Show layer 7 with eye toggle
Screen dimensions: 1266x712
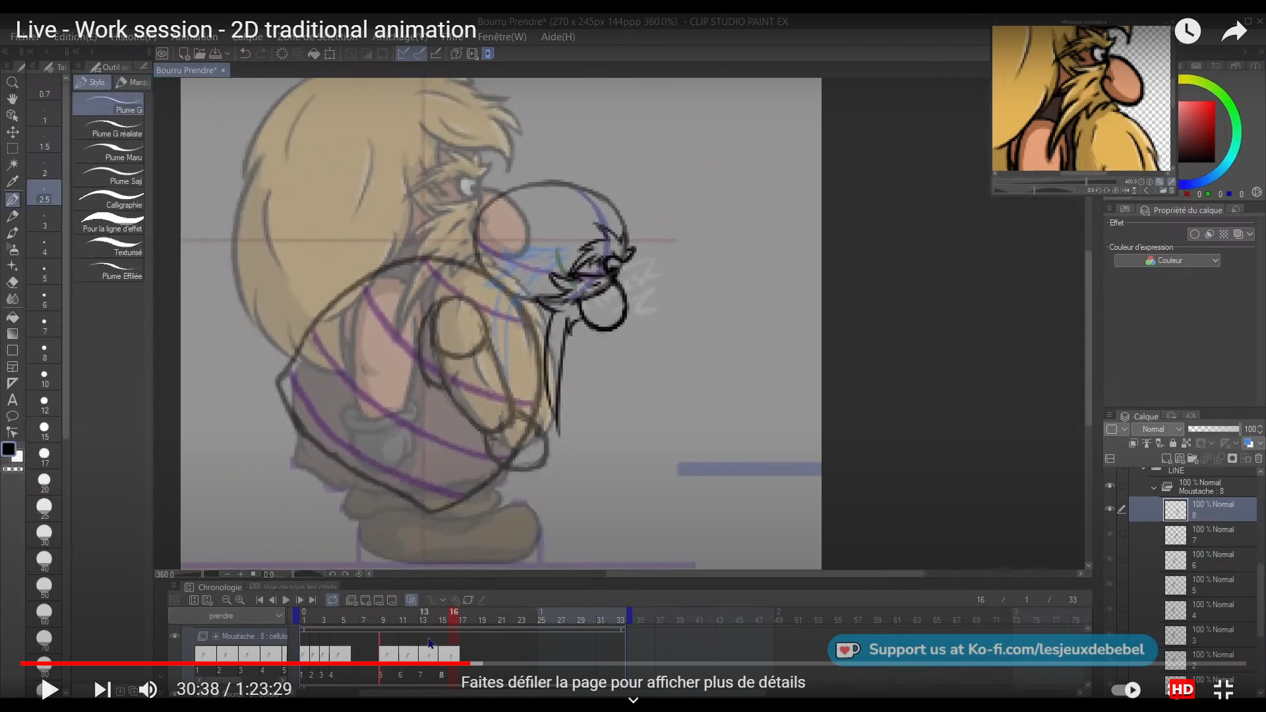pos(1110,534)
